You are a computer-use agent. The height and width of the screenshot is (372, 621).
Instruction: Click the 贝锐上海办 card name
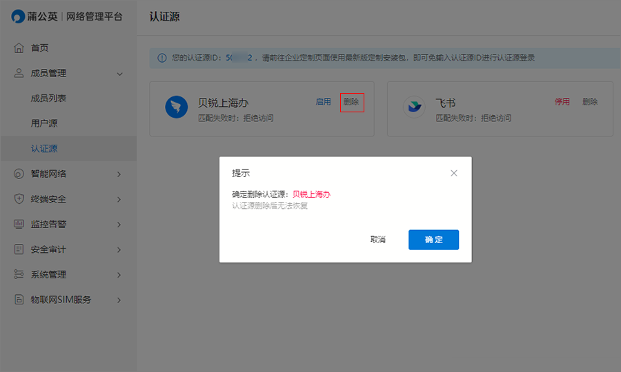(223, 103)
